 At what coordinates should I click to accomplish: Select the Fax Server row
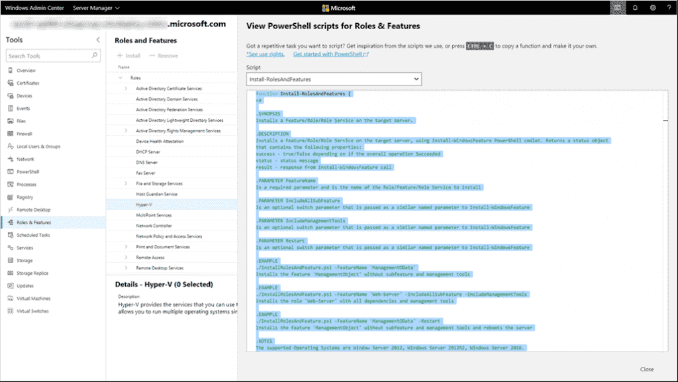pyautogui.click(x=171, y=173)
